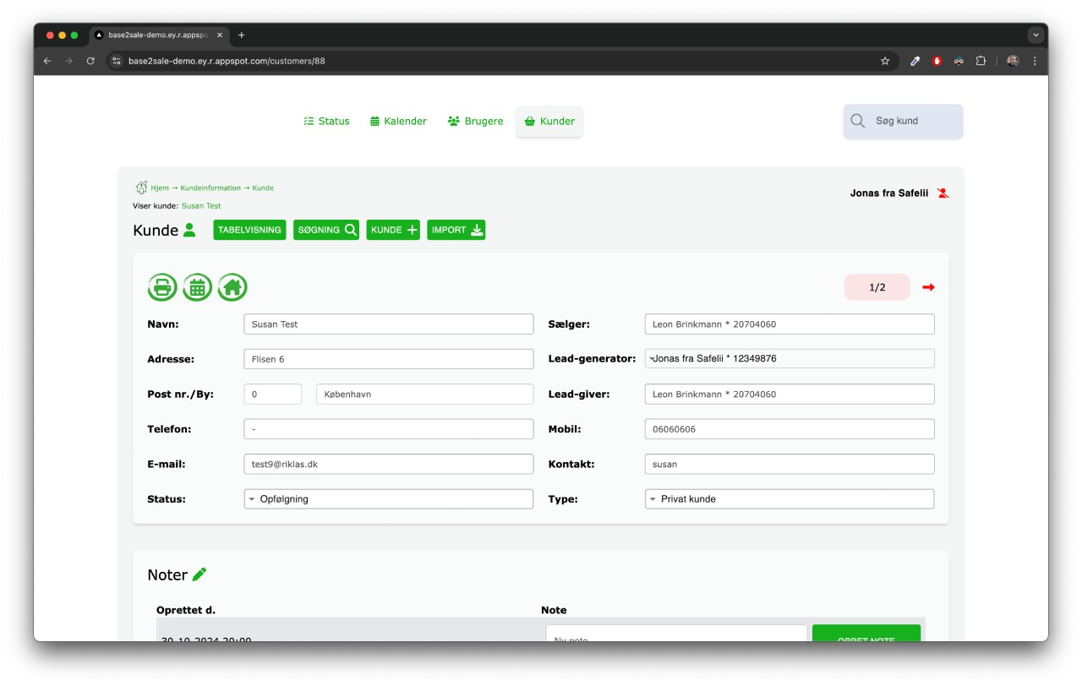Click the green house icon button
The height and width of the screenshot is (686, 1082).
tap(232, 287)
